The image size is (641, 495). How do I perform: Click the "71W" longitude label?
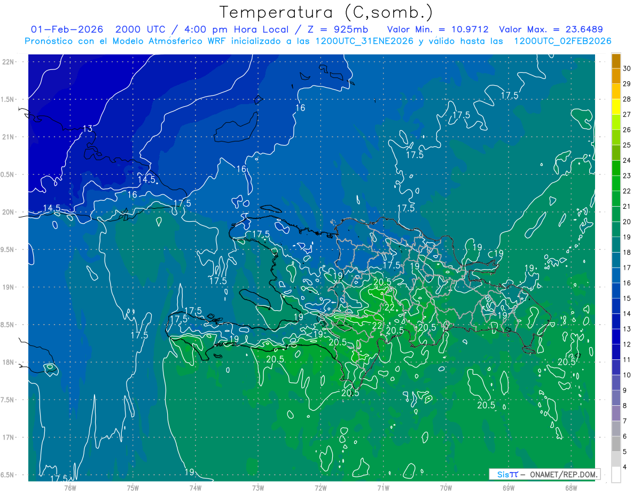coord(383,488)
